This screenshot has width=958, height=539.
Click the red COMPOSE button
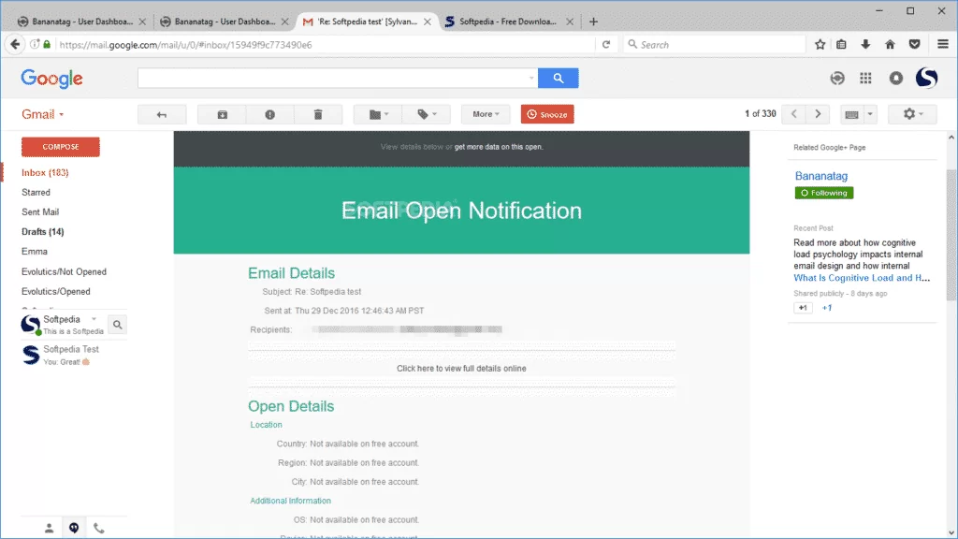(61, 147)
